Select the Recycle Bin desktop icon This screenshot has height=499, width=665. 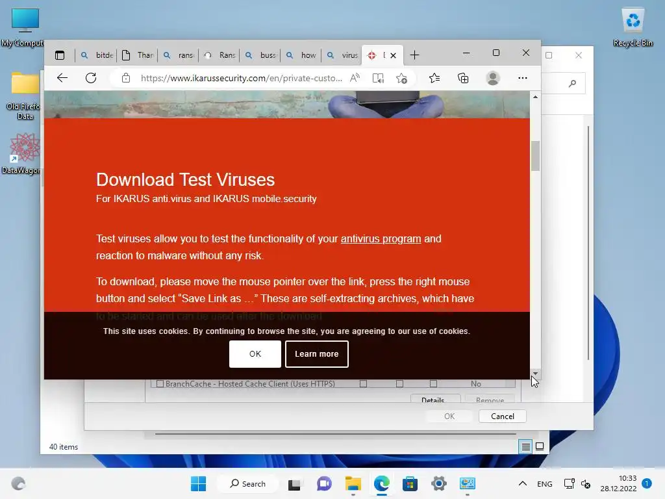(633, 27)
